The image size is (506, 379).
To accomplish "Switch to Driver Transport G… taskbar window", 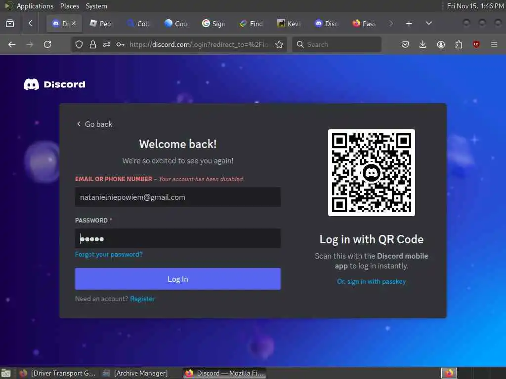I will [57, 373].
